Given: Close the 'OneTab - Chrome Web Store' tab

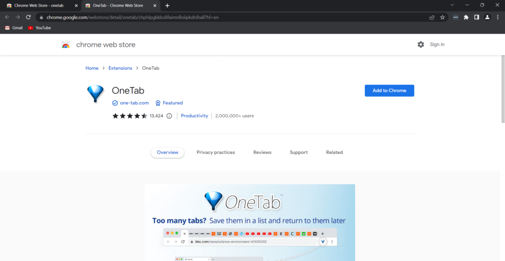Looking at the screenshot, I should pyautogui.click(x=155, y=5).
